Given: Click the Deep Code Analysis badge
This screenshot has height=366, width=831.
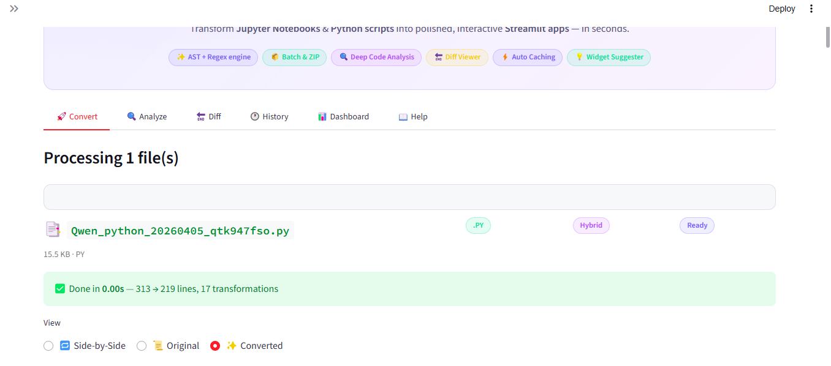Looking at the screenshot, I should click(376, 57).
